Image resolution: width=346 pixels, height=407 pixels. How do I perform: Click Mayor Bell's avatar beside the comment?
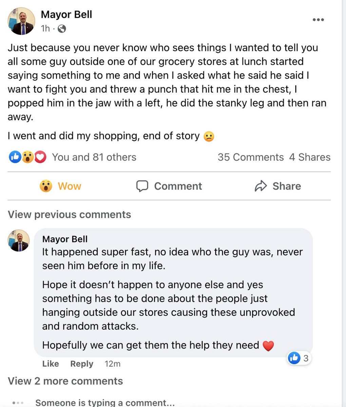[19, 240]
